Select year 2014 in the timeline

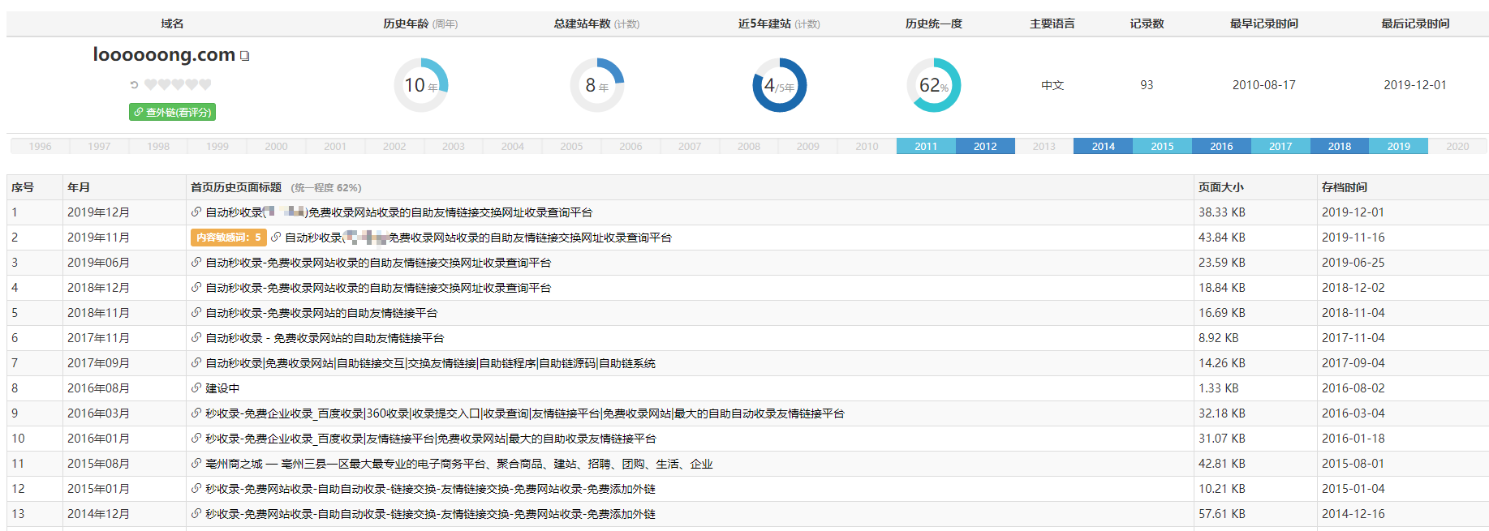1103,147
